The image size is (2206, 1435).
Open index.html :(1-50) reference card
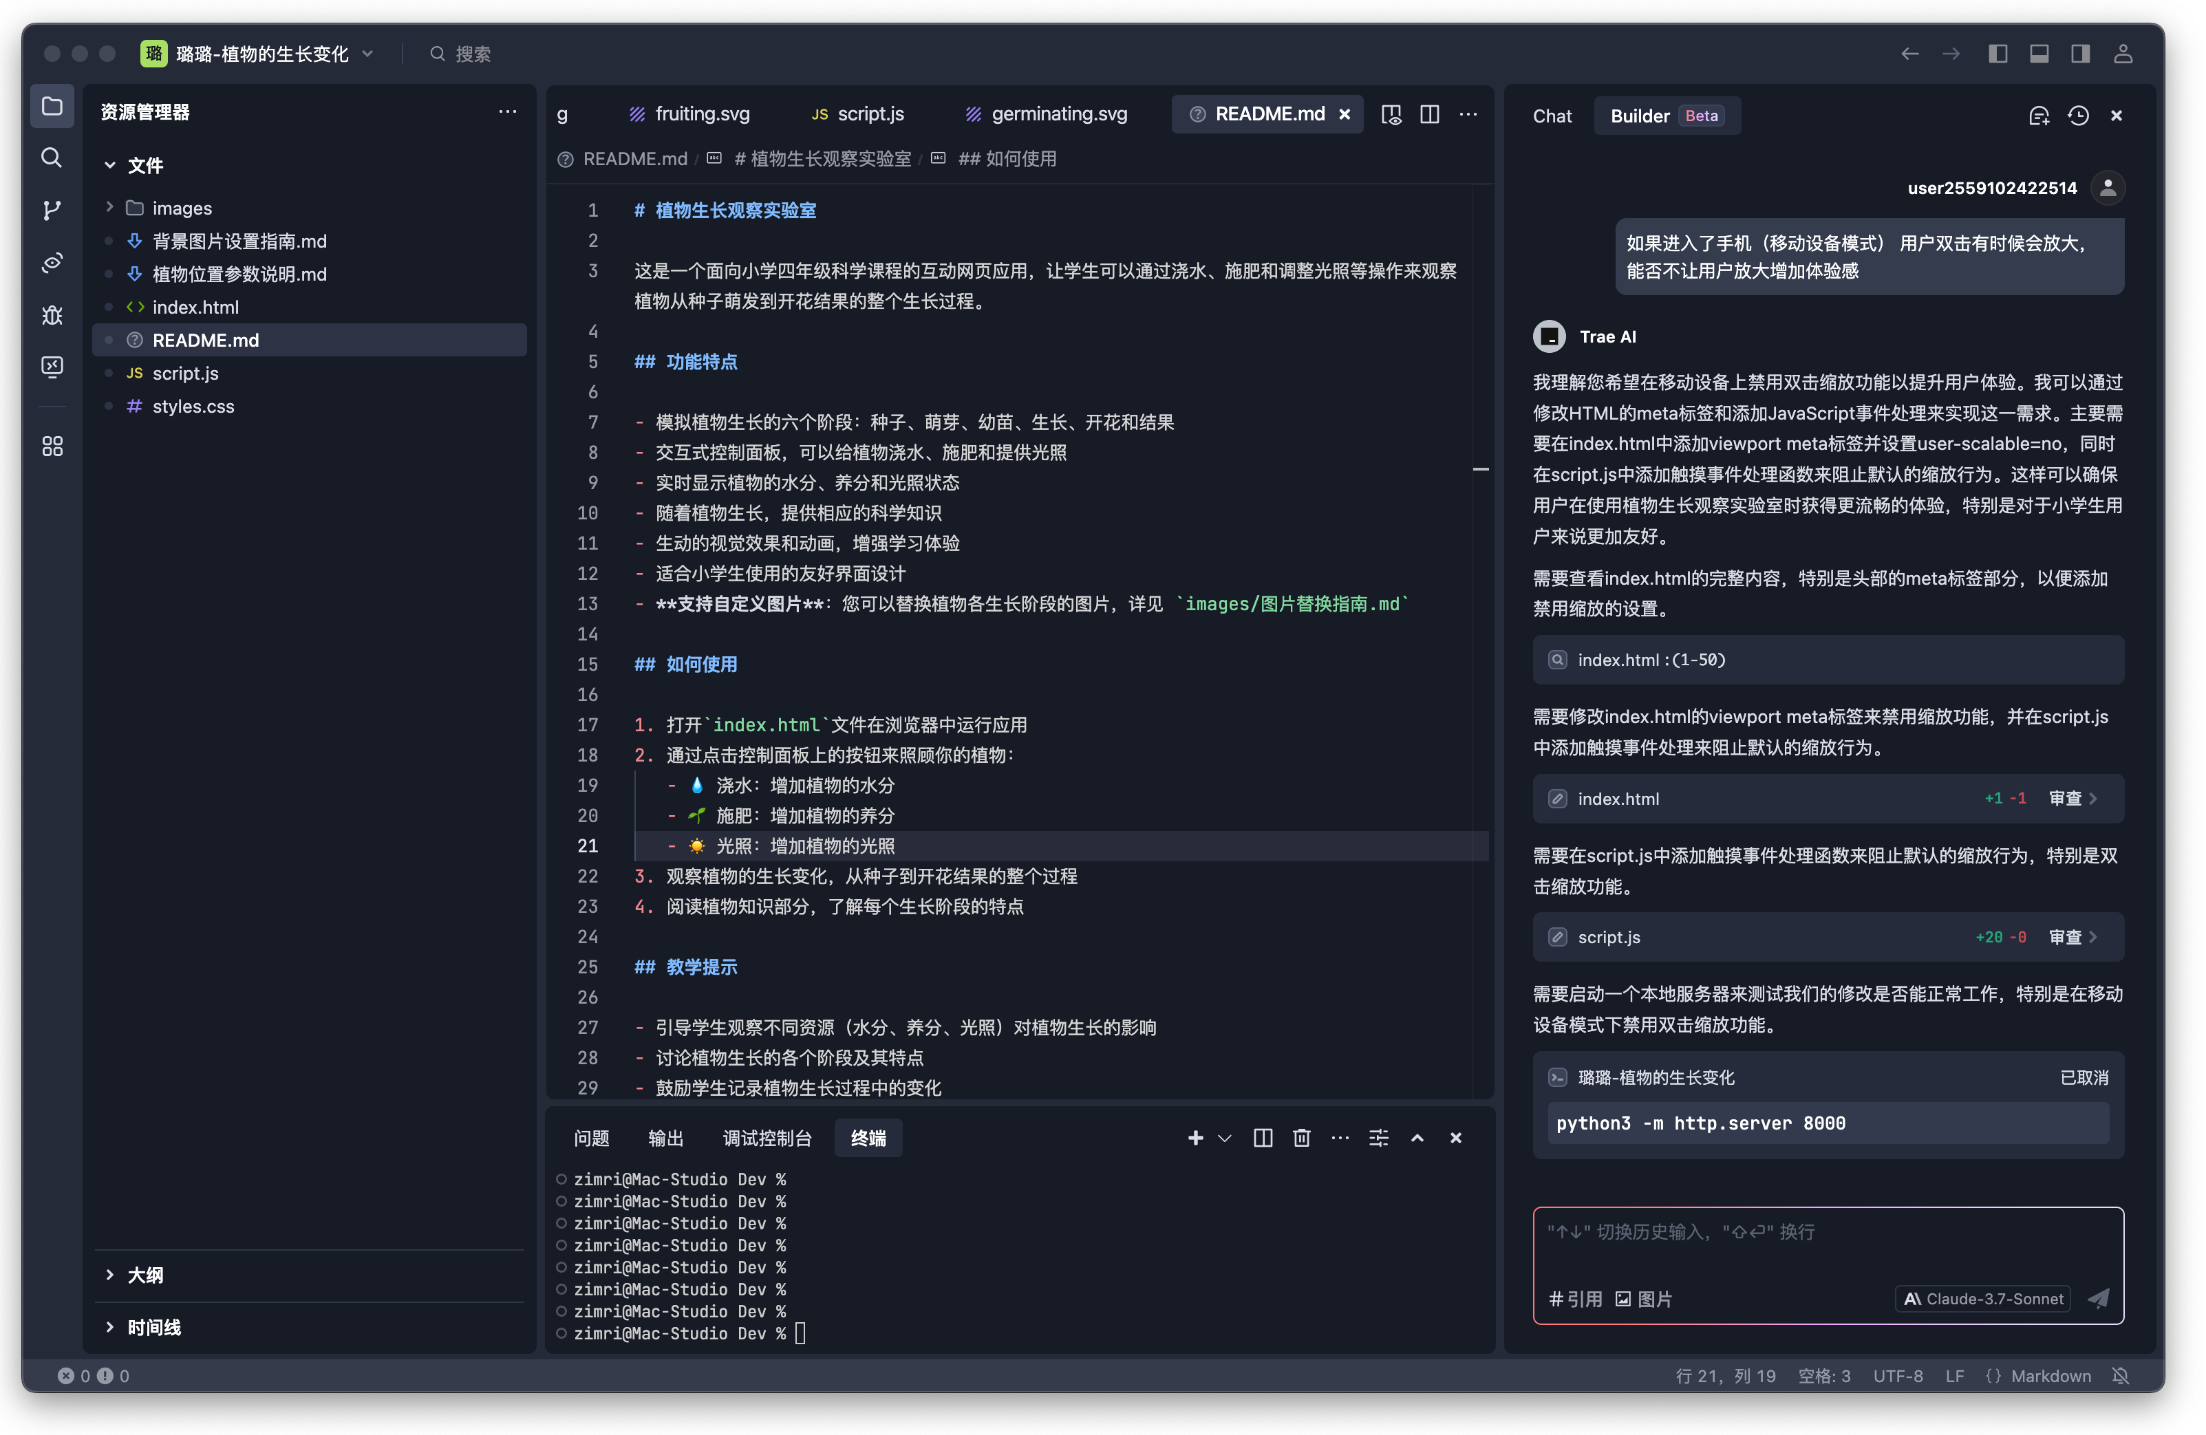1828,660
